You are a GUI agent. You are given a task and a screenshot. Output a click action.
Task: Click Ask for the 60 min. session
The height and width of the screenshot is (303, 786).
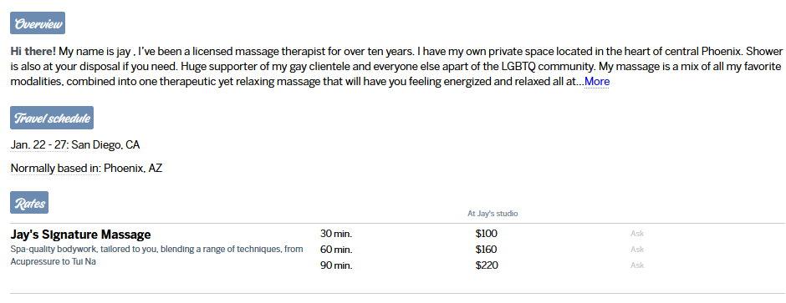(637, 250)
